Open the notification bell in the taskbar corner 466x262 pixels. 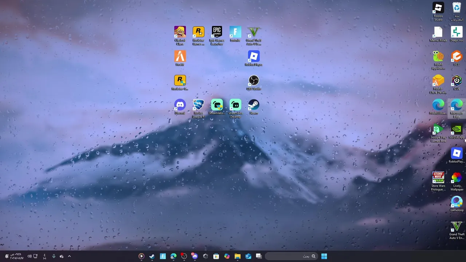[6, 256]
